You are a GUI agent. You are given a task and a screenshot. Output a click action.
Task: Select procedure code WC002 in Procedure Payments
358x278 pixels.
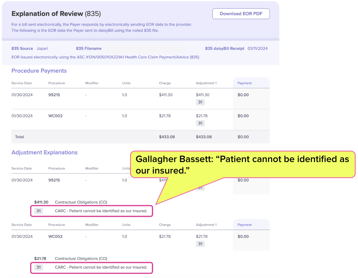coord(56,116)
